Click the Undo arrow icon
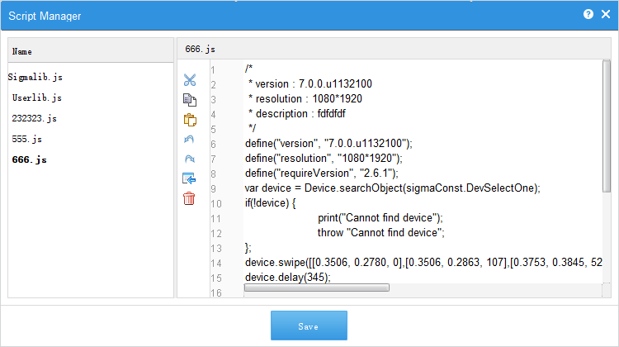The width and height of the screenshot is (619, 347). click(189, 139)
